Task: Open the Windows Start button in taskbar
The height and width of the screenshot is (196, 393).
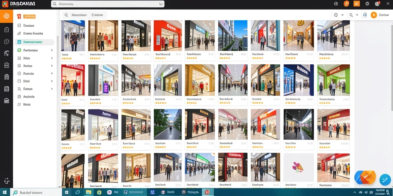Action: (67, 192)
